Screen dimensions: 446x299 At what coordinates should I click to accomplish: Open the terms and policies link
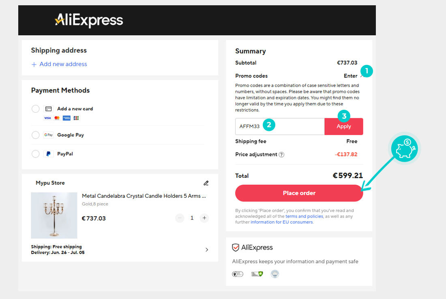tap(304, 216)
